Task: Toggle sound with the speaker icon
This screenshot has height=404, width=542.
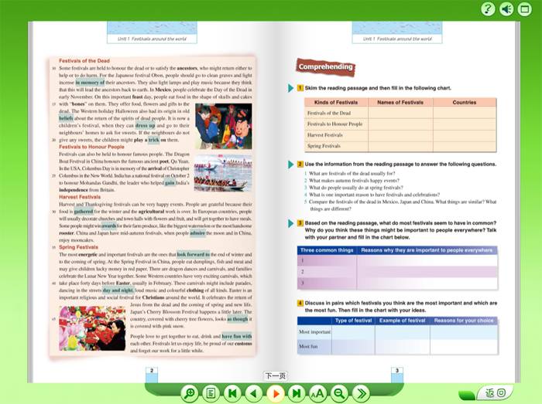Action: click(x=506, y=9)
